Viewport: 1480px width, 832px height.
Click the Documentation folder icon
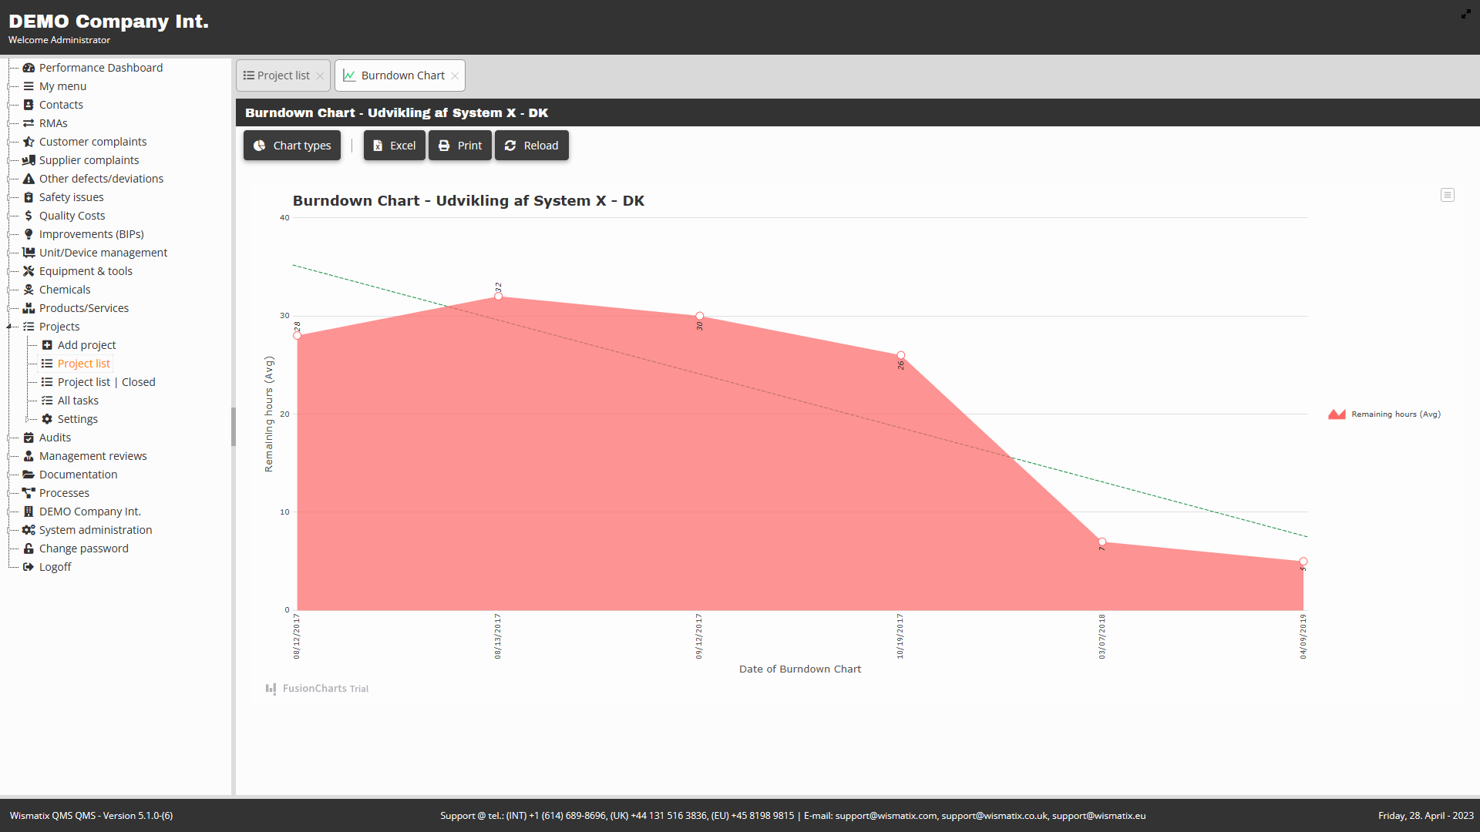click(x=29, y=475)
